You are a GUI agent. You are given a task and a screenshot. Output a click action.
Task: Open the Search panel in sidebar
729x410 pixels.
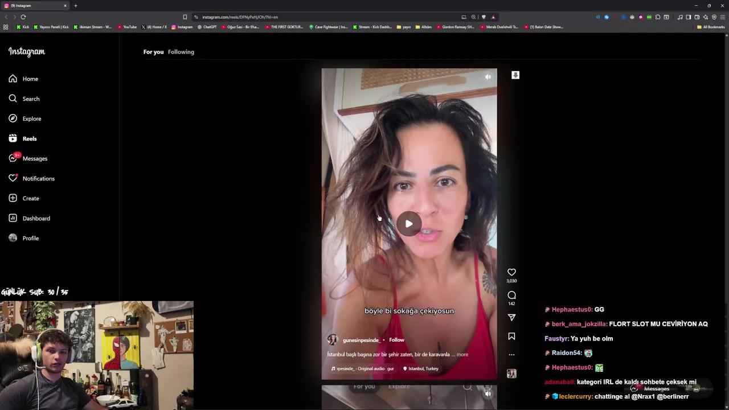coord(24,99)
